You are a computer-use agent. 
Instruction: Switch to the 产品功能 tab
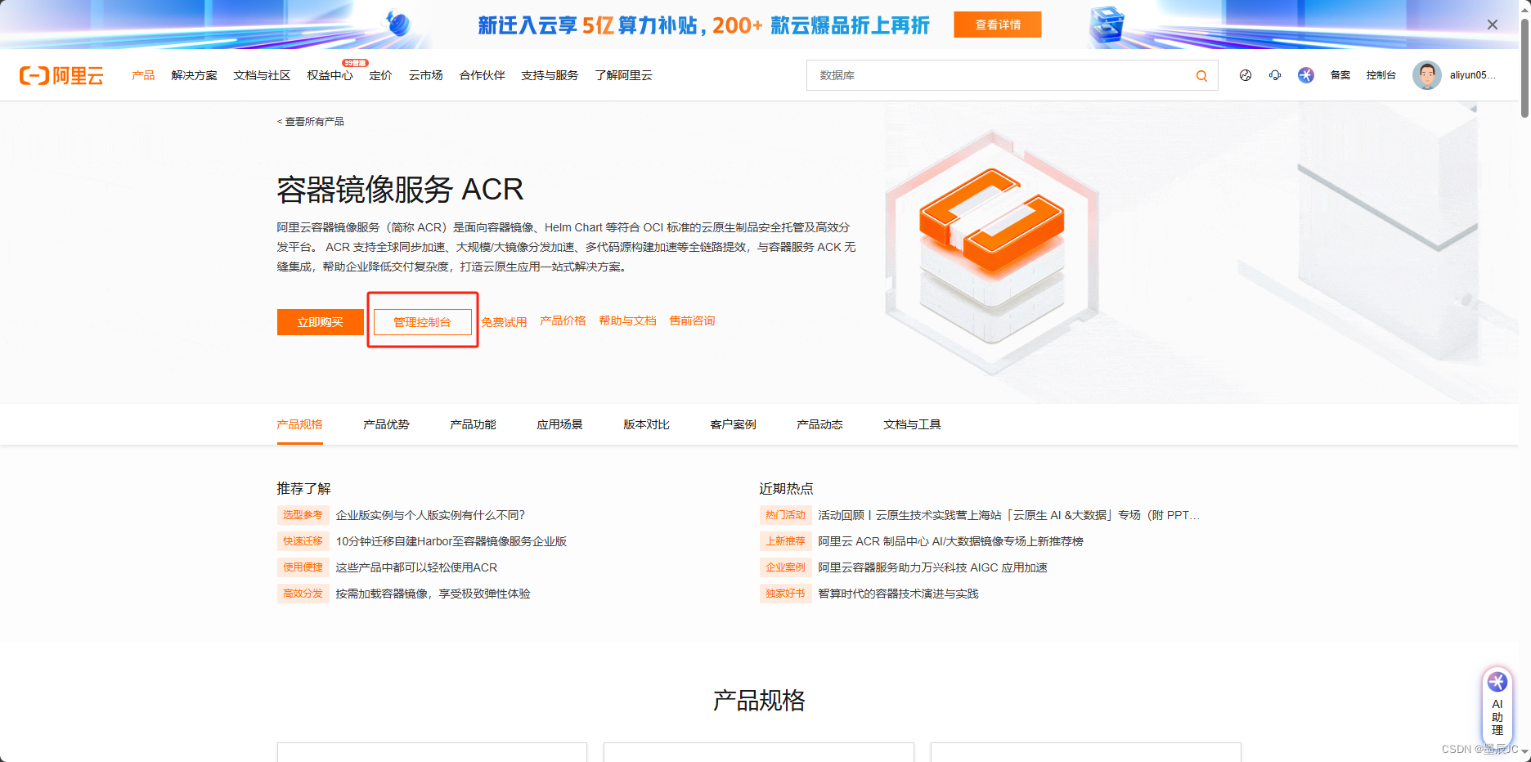474,424
